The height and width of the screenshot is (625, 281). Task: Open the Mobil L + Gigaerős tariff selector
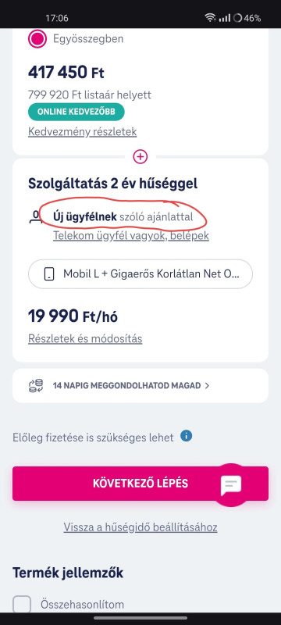click(140, 274)
